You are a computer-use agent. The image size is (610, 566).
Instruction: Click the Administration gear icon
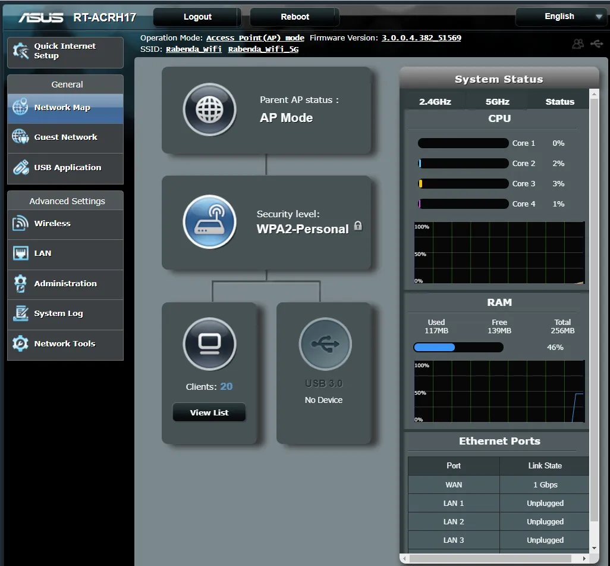click(x=20, y=283)
